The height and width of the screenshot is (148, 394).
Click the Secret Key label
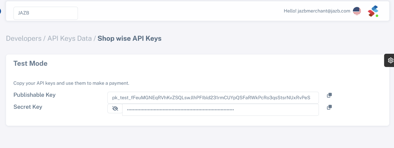click(28, 107)
